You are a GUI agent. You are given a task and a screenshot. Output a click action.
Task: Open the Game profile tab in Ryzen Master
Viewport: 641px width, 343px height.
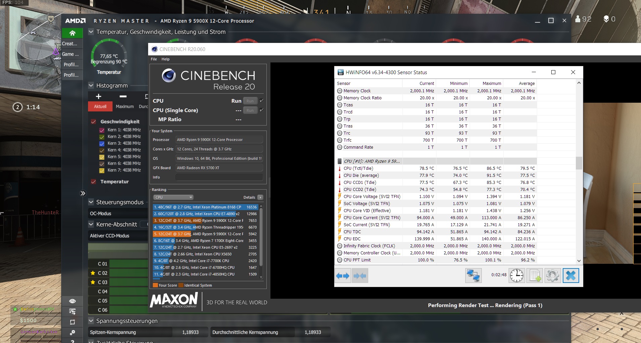[72, 54]
